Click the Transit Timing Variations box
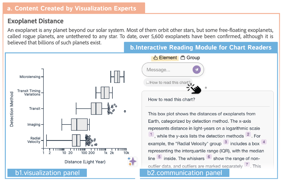 105,93
